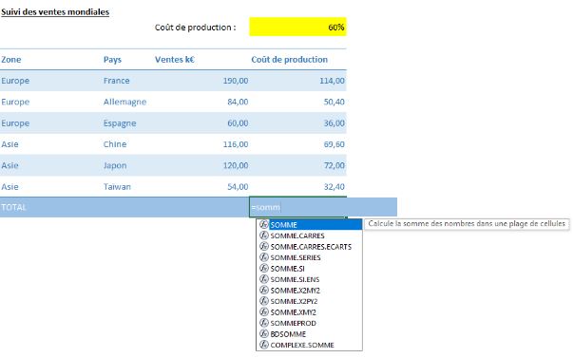Click the fx icon beside SOMME.X2MY2
The height and width of the screenshot is (358, 574).
click(264, 290)
